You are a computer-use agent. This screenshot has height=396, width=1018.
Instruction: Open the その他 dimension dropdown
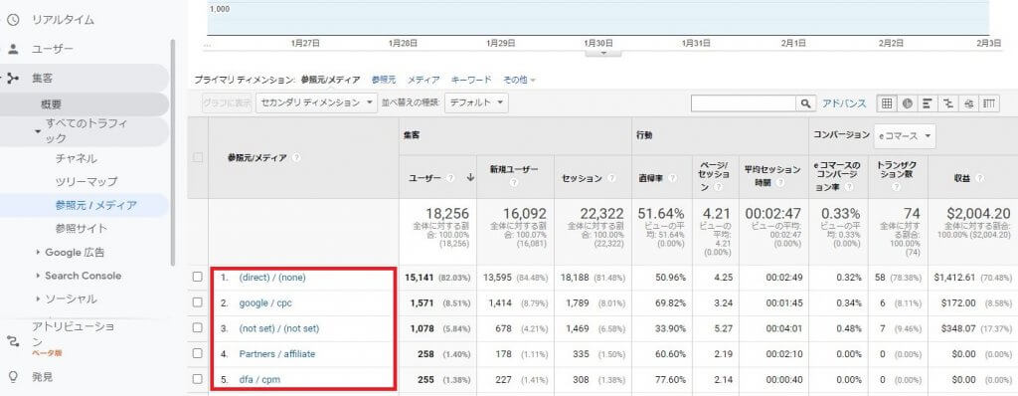point(519,80)
